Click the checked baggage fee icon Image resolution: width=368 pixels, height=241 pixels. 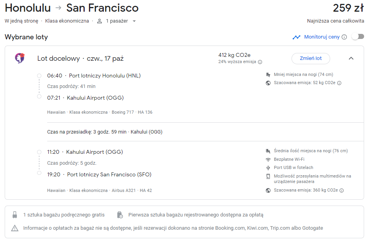(x=120, y=215)
